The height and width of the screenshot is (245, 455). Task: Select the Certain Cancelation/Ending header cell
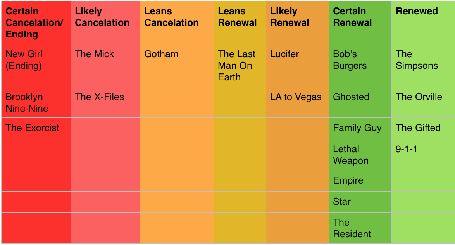pos(36,22)
